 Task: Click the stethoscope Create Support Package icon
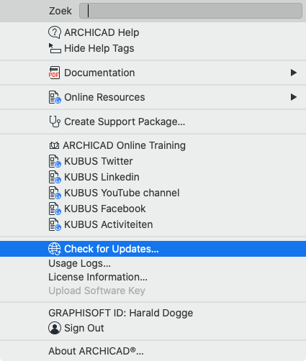coord(55,122)
